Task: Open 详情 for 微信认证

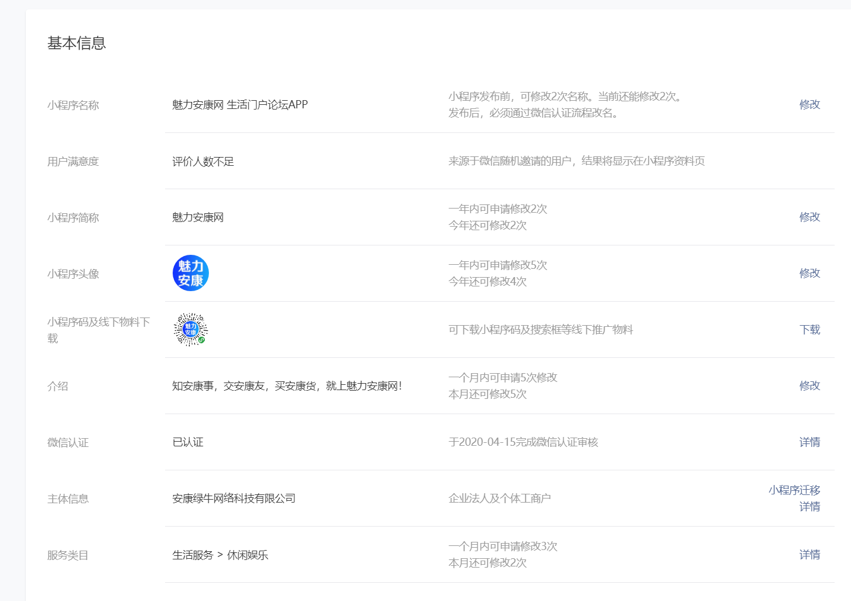Action: (809, 442)
